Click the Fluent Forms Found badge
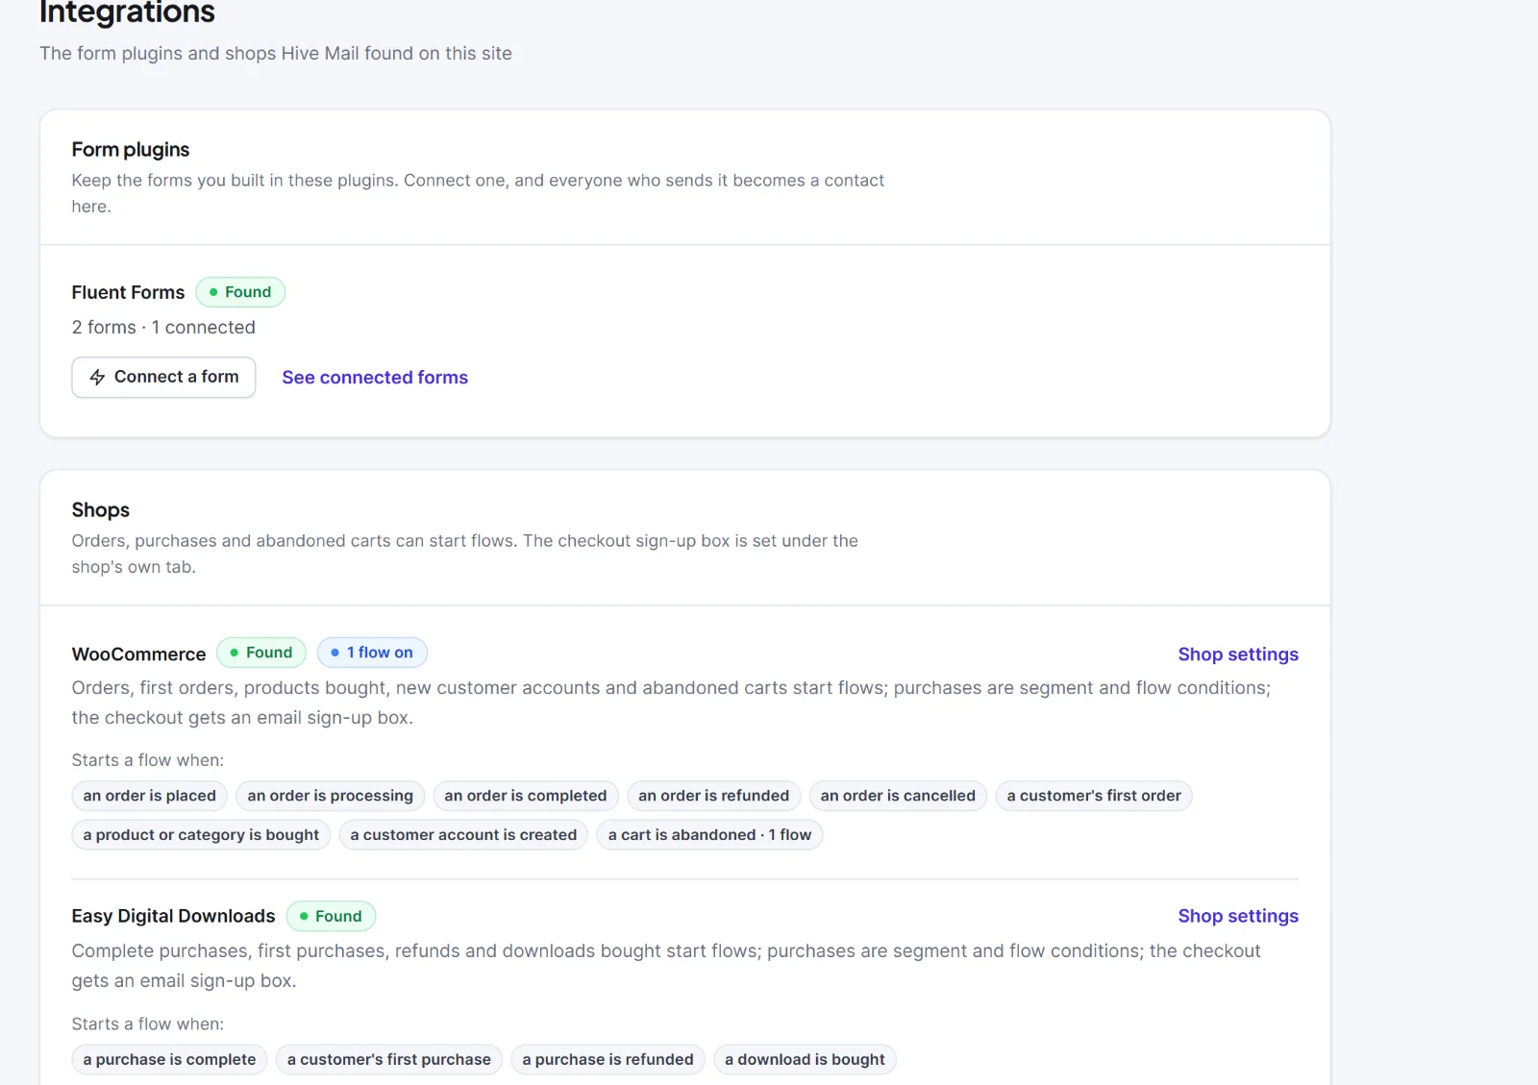This screenshot has height=1085, width=1538. [x=240, y=292]
